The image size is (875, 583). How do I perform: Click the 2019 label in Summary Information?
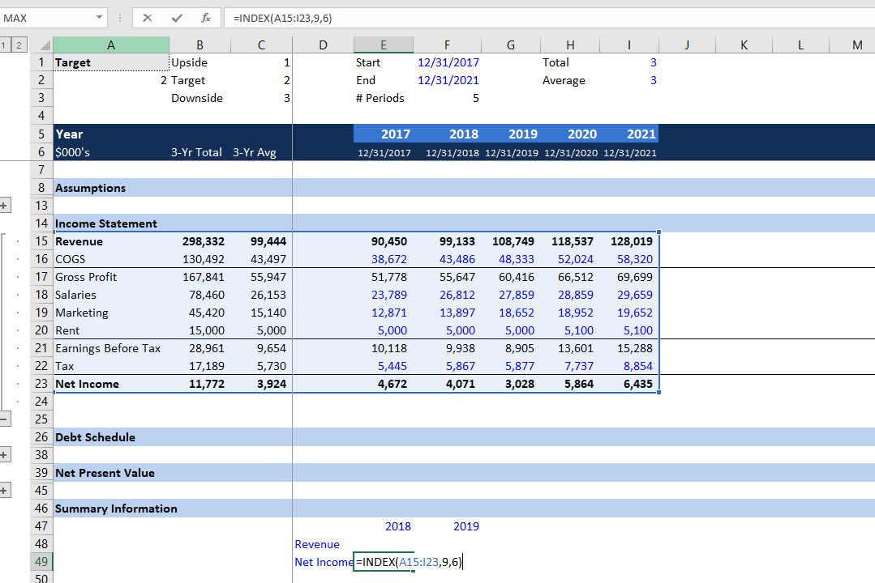coord(465,526)
